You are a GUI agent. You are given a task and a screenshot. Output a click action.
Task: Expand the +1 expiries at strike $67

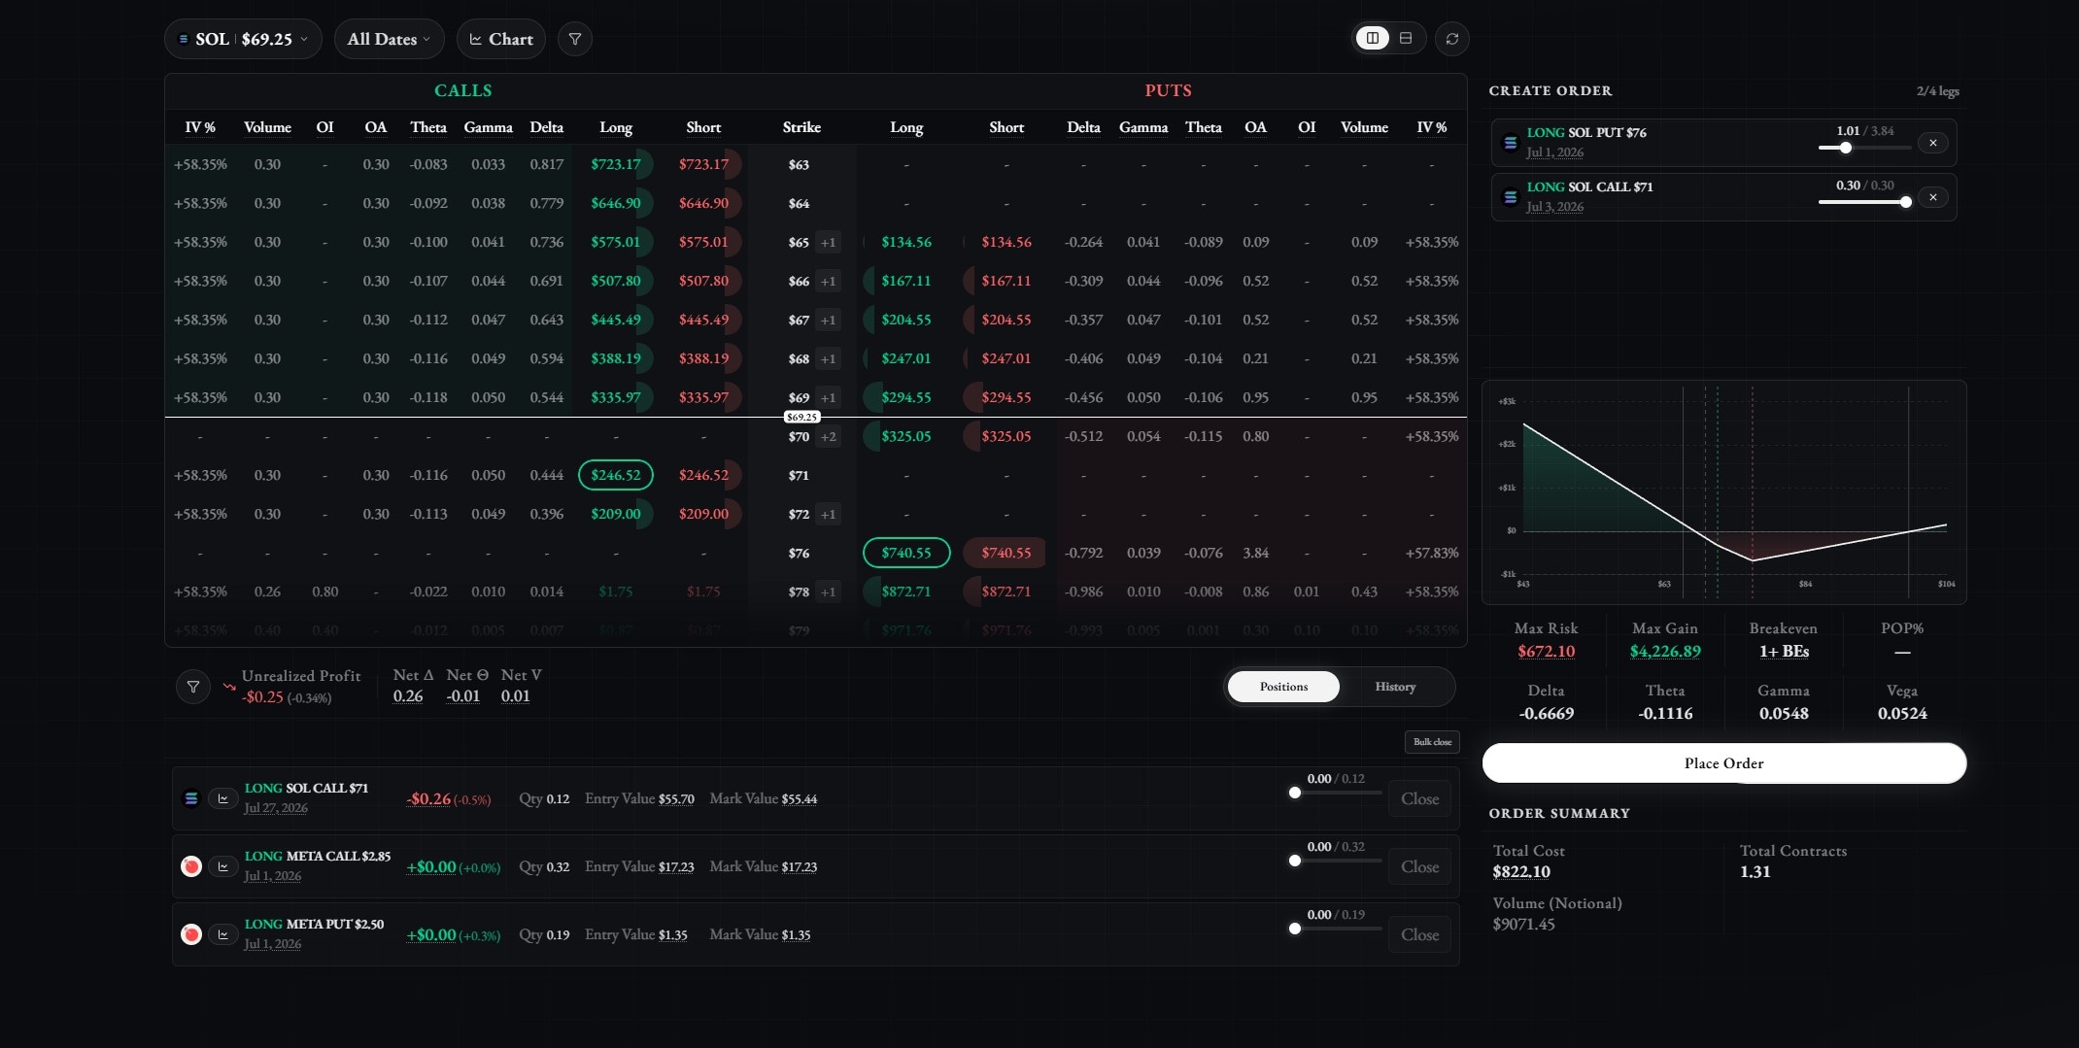point(828,321)
